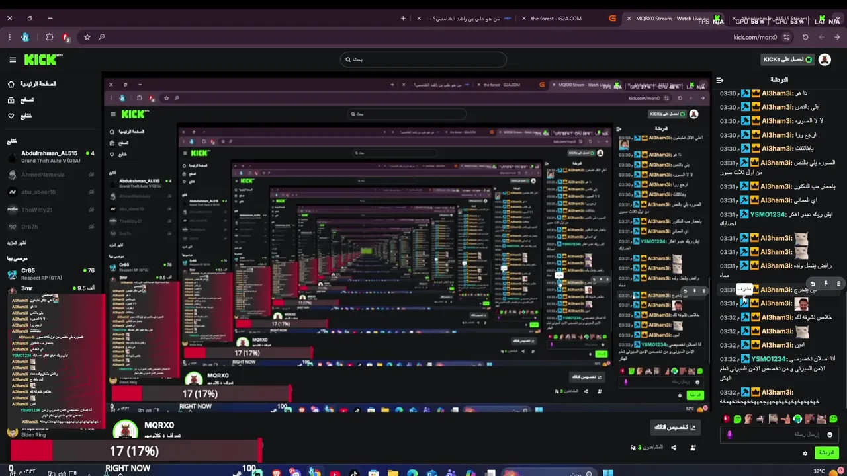Viewport: 847px width, 476px height.
Task: Open Abdulrahman_AL515 live channel in sidebar
Action: 50,157
